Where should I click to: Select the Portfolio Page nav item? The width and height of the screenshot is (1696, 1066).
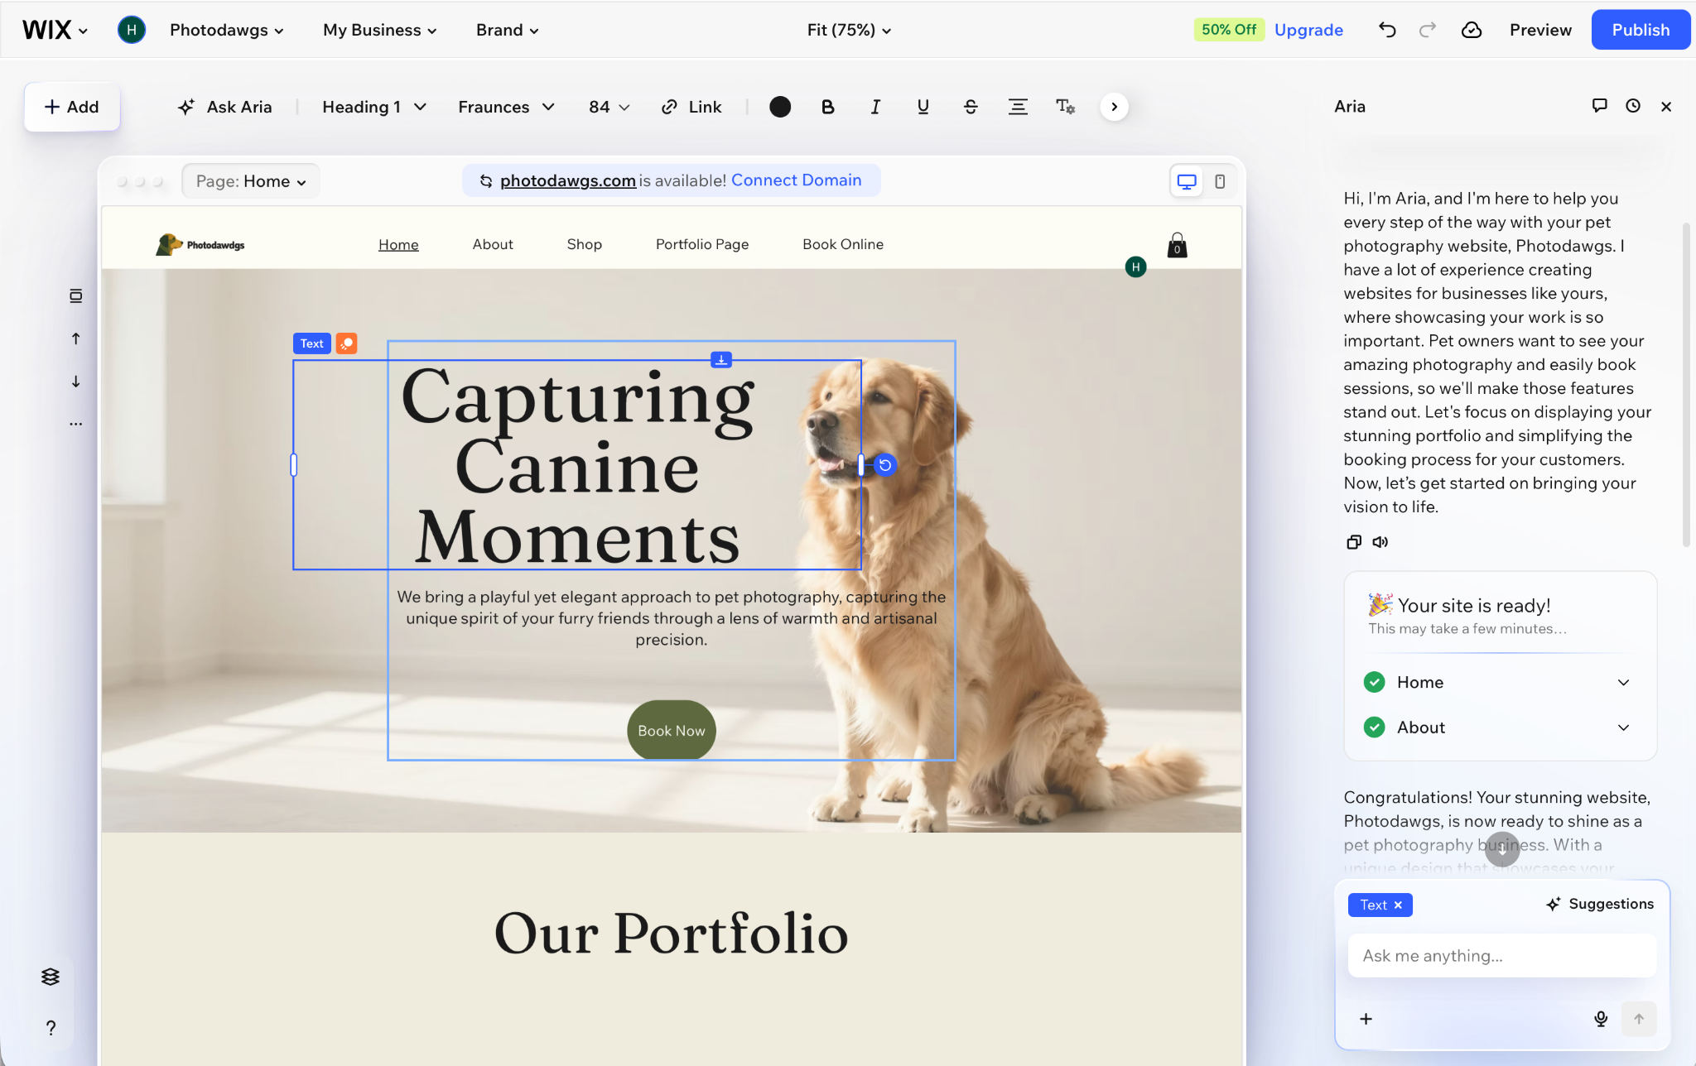pos(702,244)
